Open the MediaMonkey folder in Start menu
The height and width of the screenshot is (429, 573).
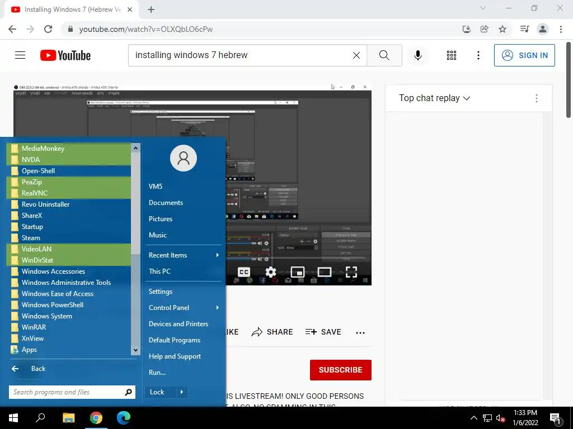[x=69, y=149]
